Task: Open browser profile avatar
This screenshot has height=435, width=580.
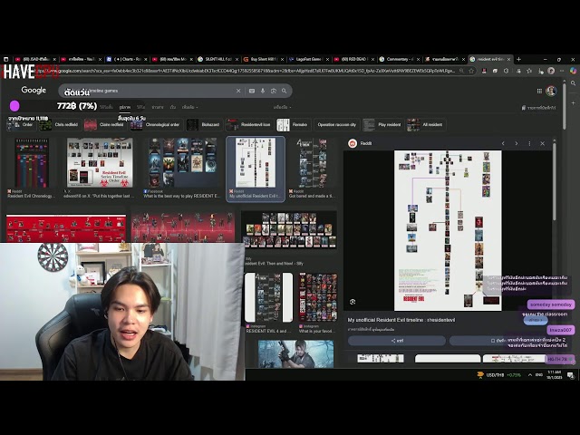Action: click(x=551, y=71)
